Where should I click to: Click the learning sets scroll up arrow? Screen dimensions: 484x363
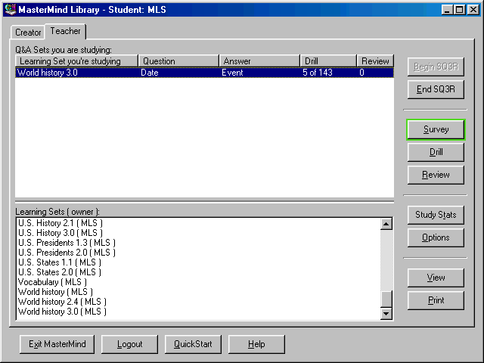tap(386, 224)
